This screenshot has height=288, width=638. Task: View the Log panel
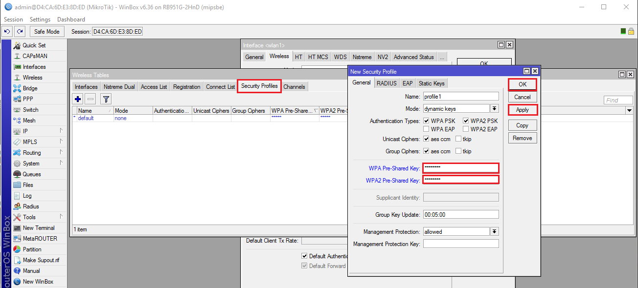click(x=27, y=195)
